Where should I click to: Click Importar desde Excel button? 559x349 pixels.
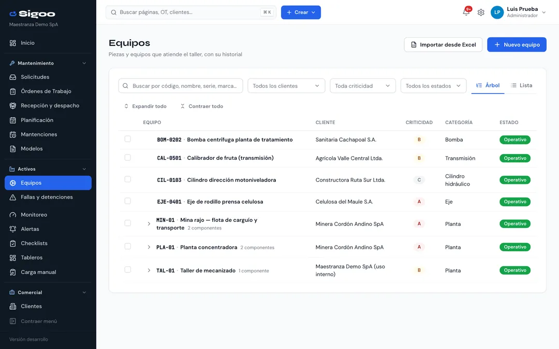point(443,45)
